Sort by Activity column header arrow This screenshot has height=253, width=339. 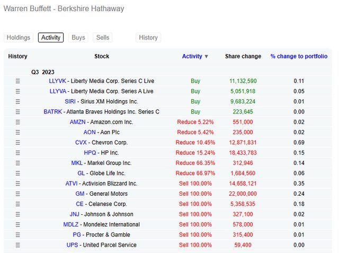tap(206, 56)
